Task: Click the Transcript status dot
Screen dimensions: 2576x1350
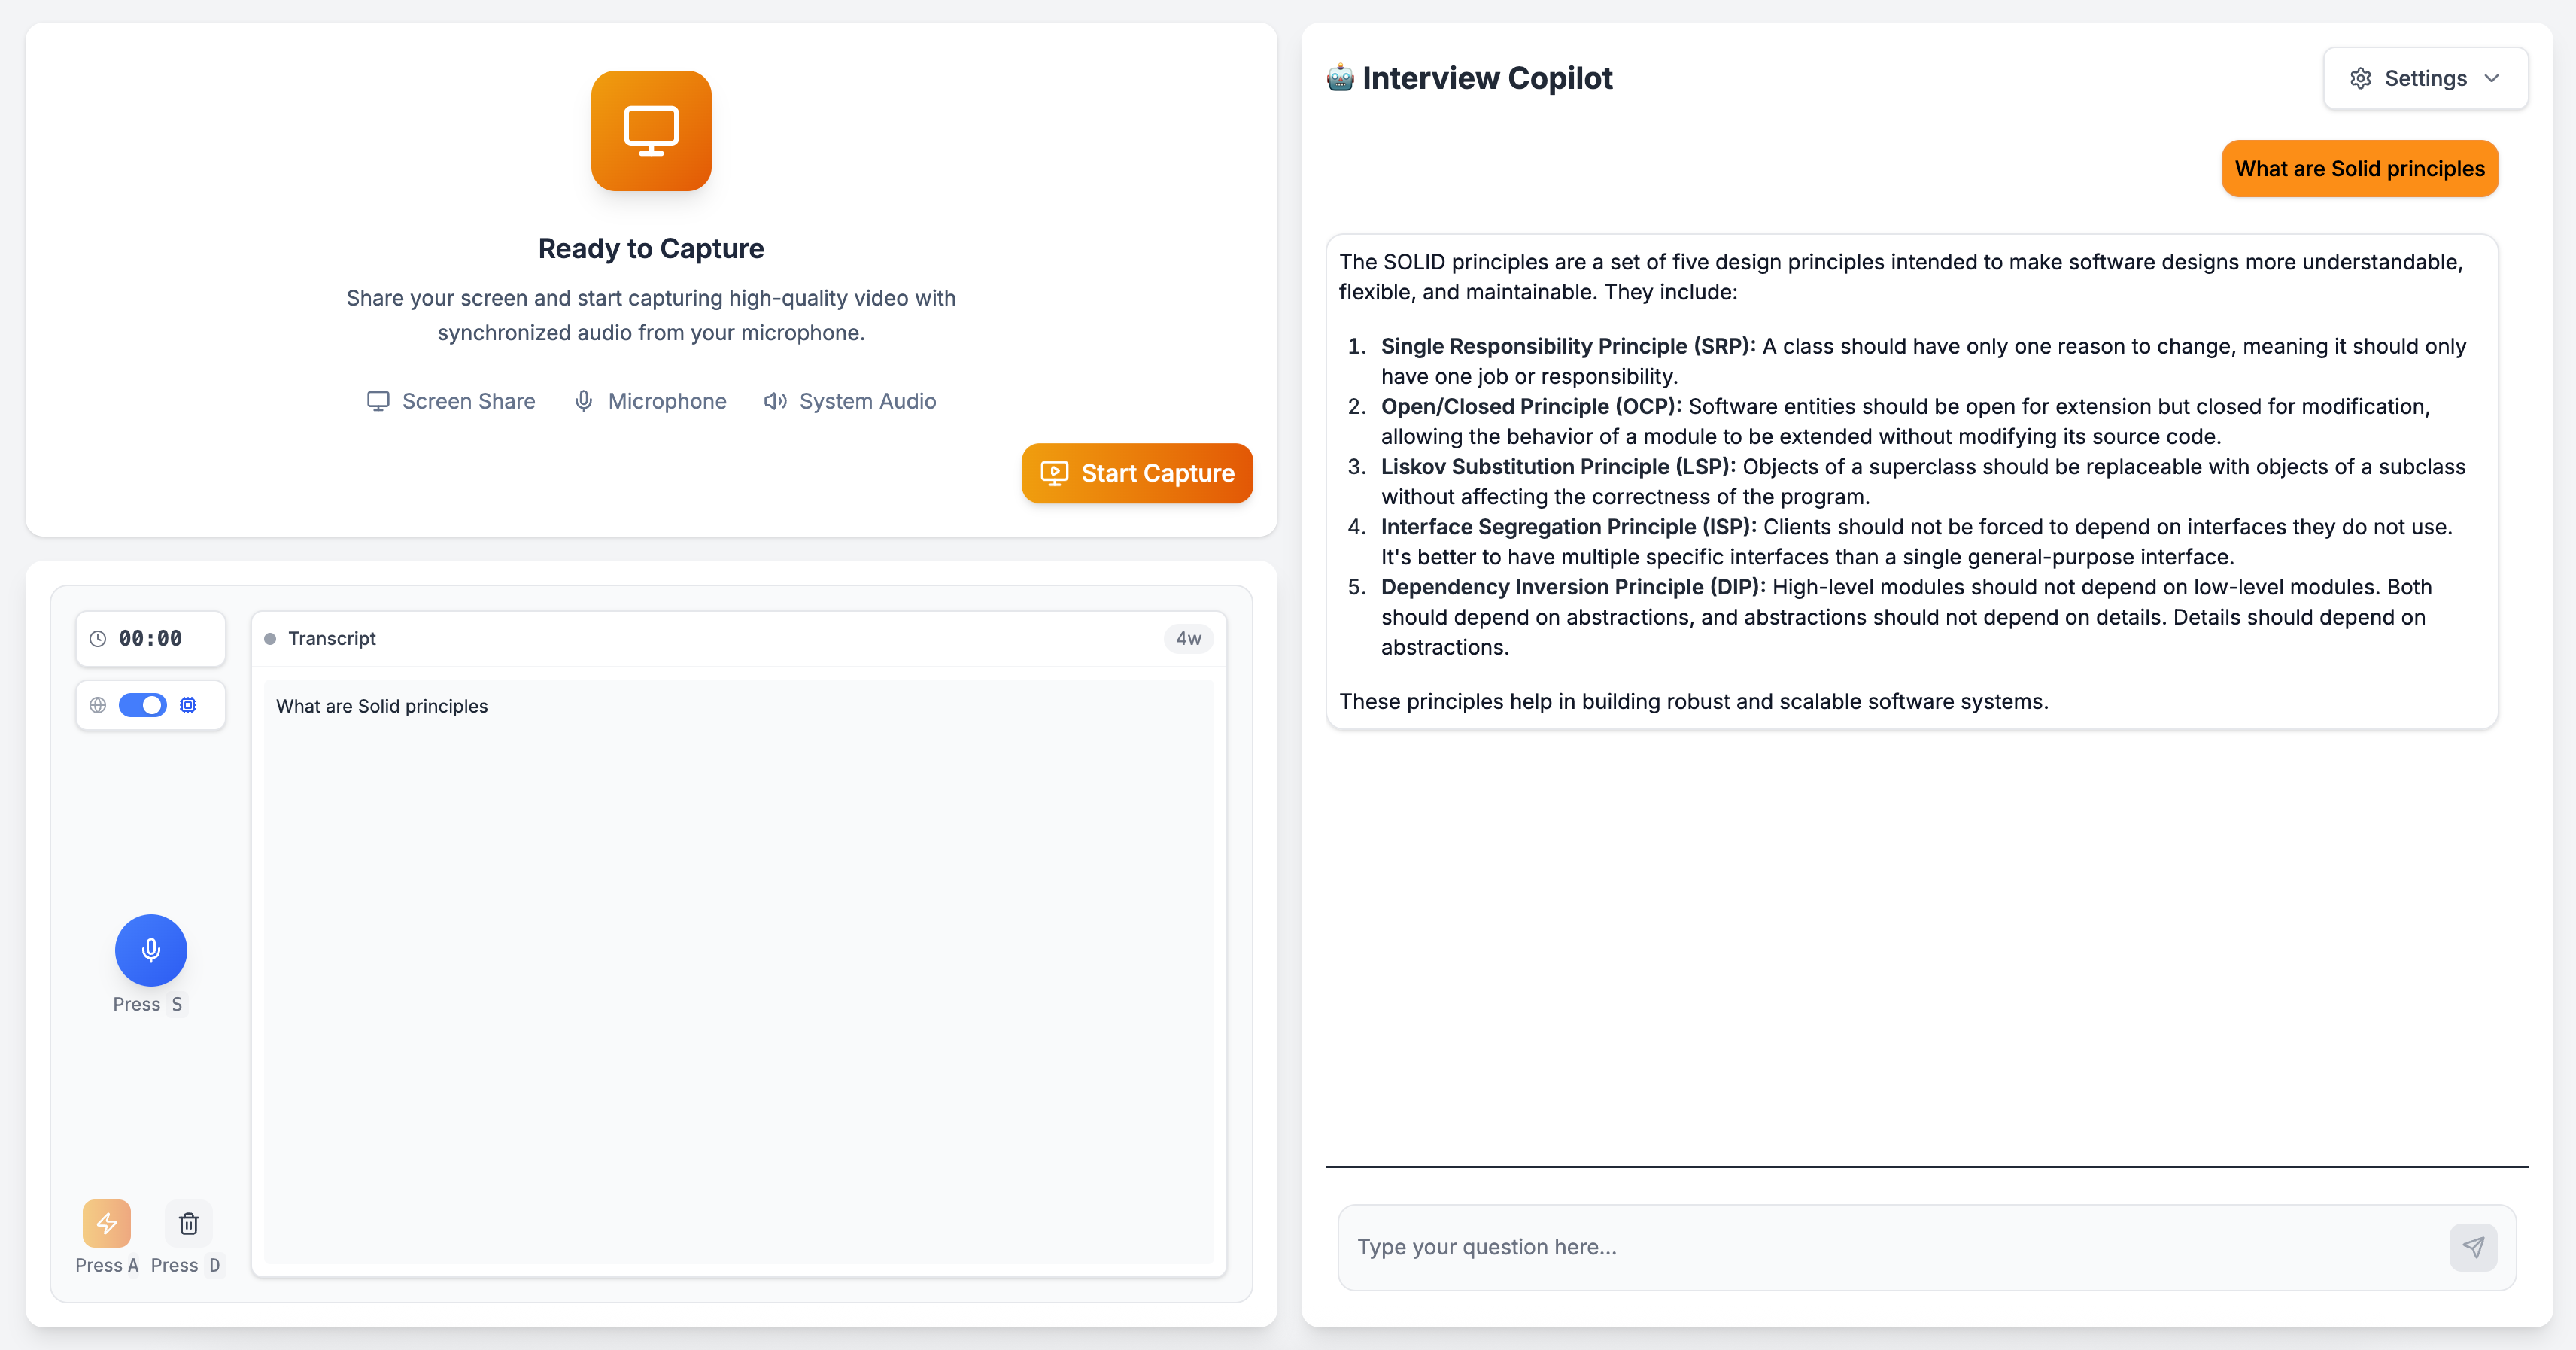Action: tap(270, 639)
